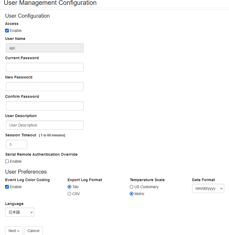Select CSV export log format

(69, 194)
